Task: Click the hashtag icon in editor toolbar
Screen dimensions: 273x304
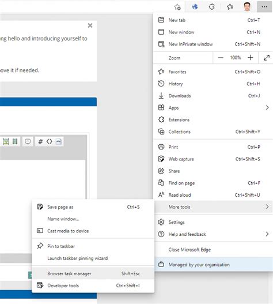Action: pyautogui.click(x=40, y=141)
